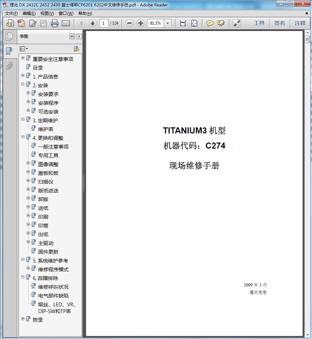Toggle read mode fullscreen icon
The image size is (312, 339).
[237, 23]
